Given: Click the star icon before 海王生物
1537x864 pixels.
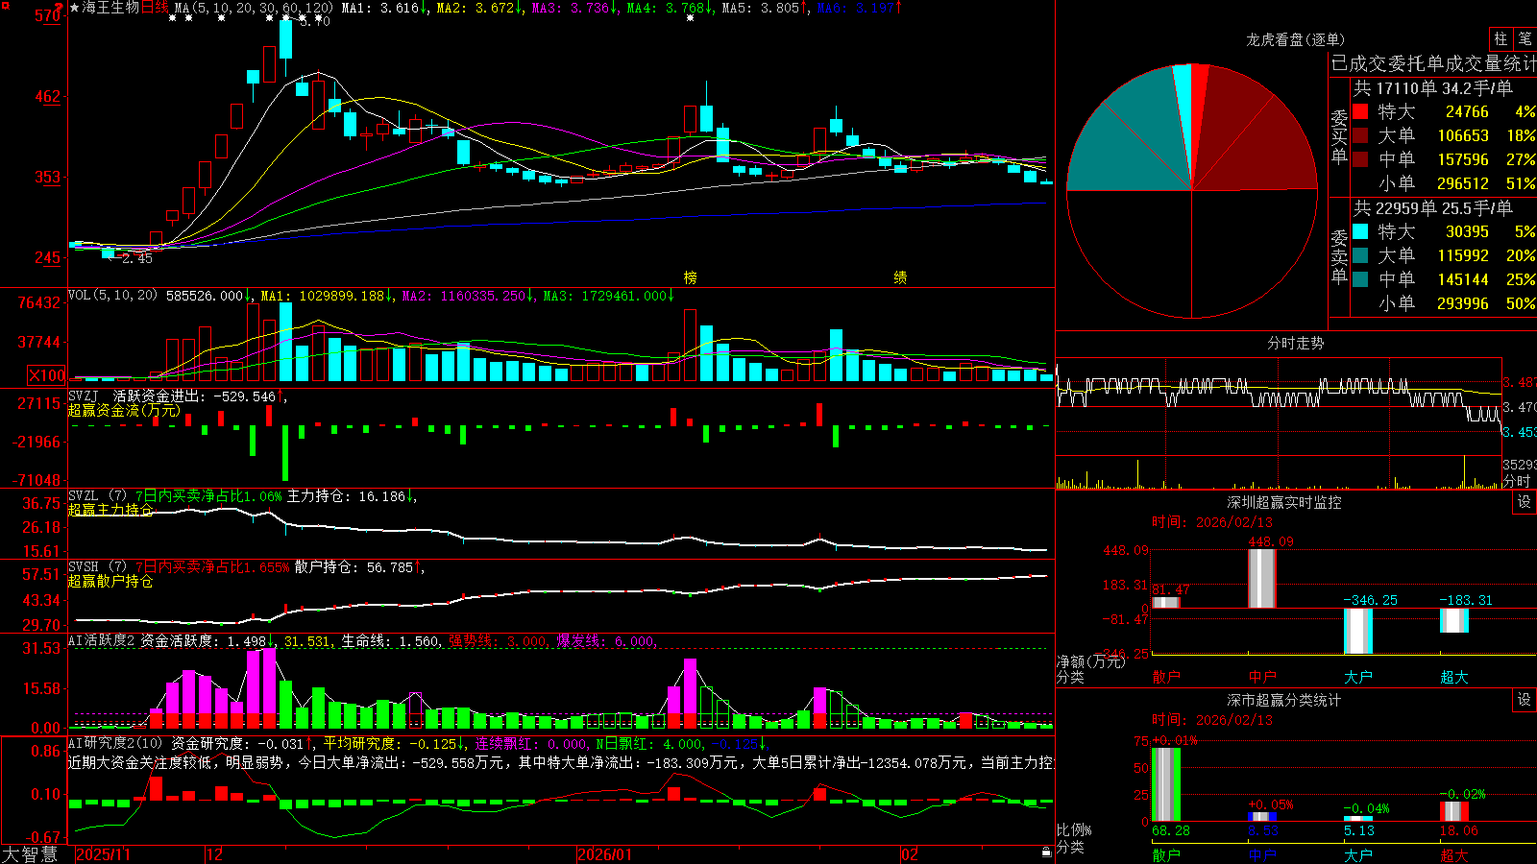Looking at the screenshot, I should coord(75,8).
